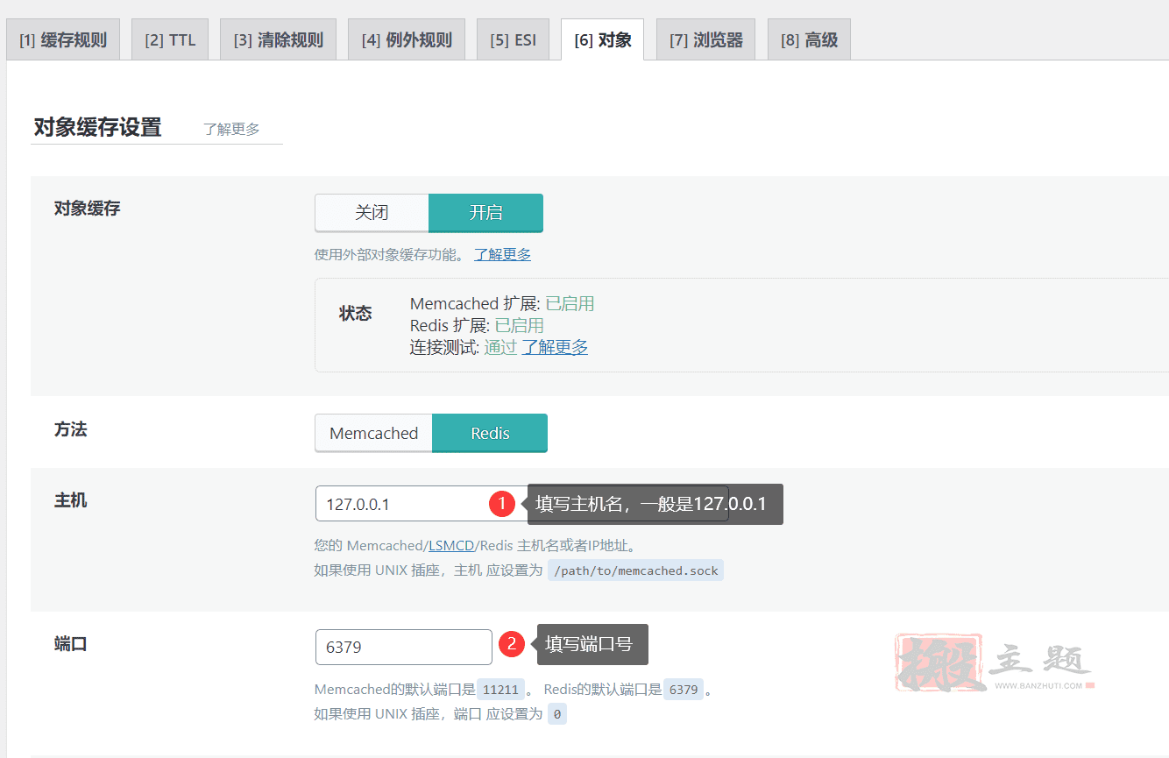This screenshot has width=1169, height=758.
Task: Open the [3] 清除规则 tab
Action: [278, 39]
